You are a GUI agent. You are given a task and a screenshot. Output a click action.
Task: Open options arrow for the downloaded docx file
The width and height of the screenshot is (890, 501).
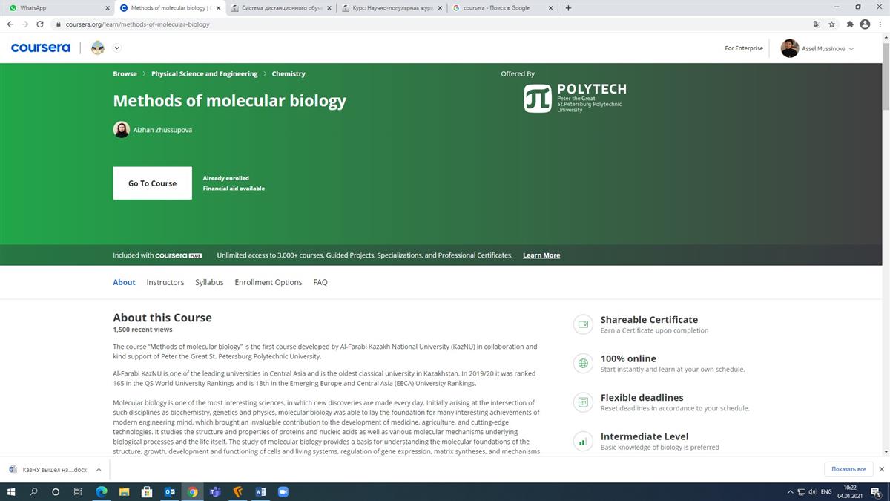pyautogui.click(x=99, y=469)
